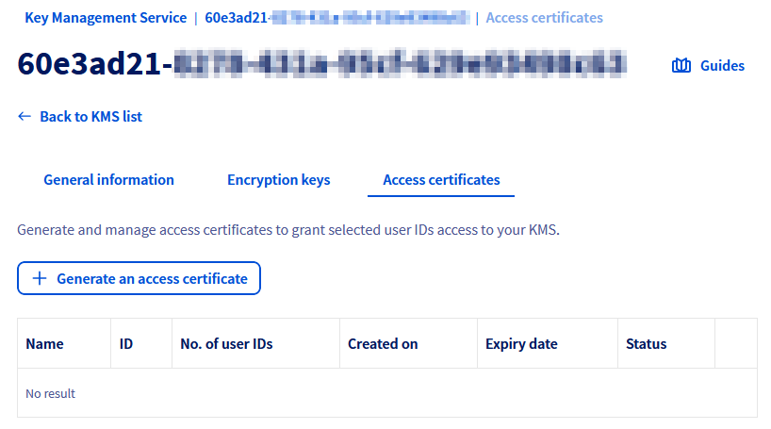Viewport: 771px width, 429px height.
Task: Click the plus icon on Generate button
Action: pos(40,279)
